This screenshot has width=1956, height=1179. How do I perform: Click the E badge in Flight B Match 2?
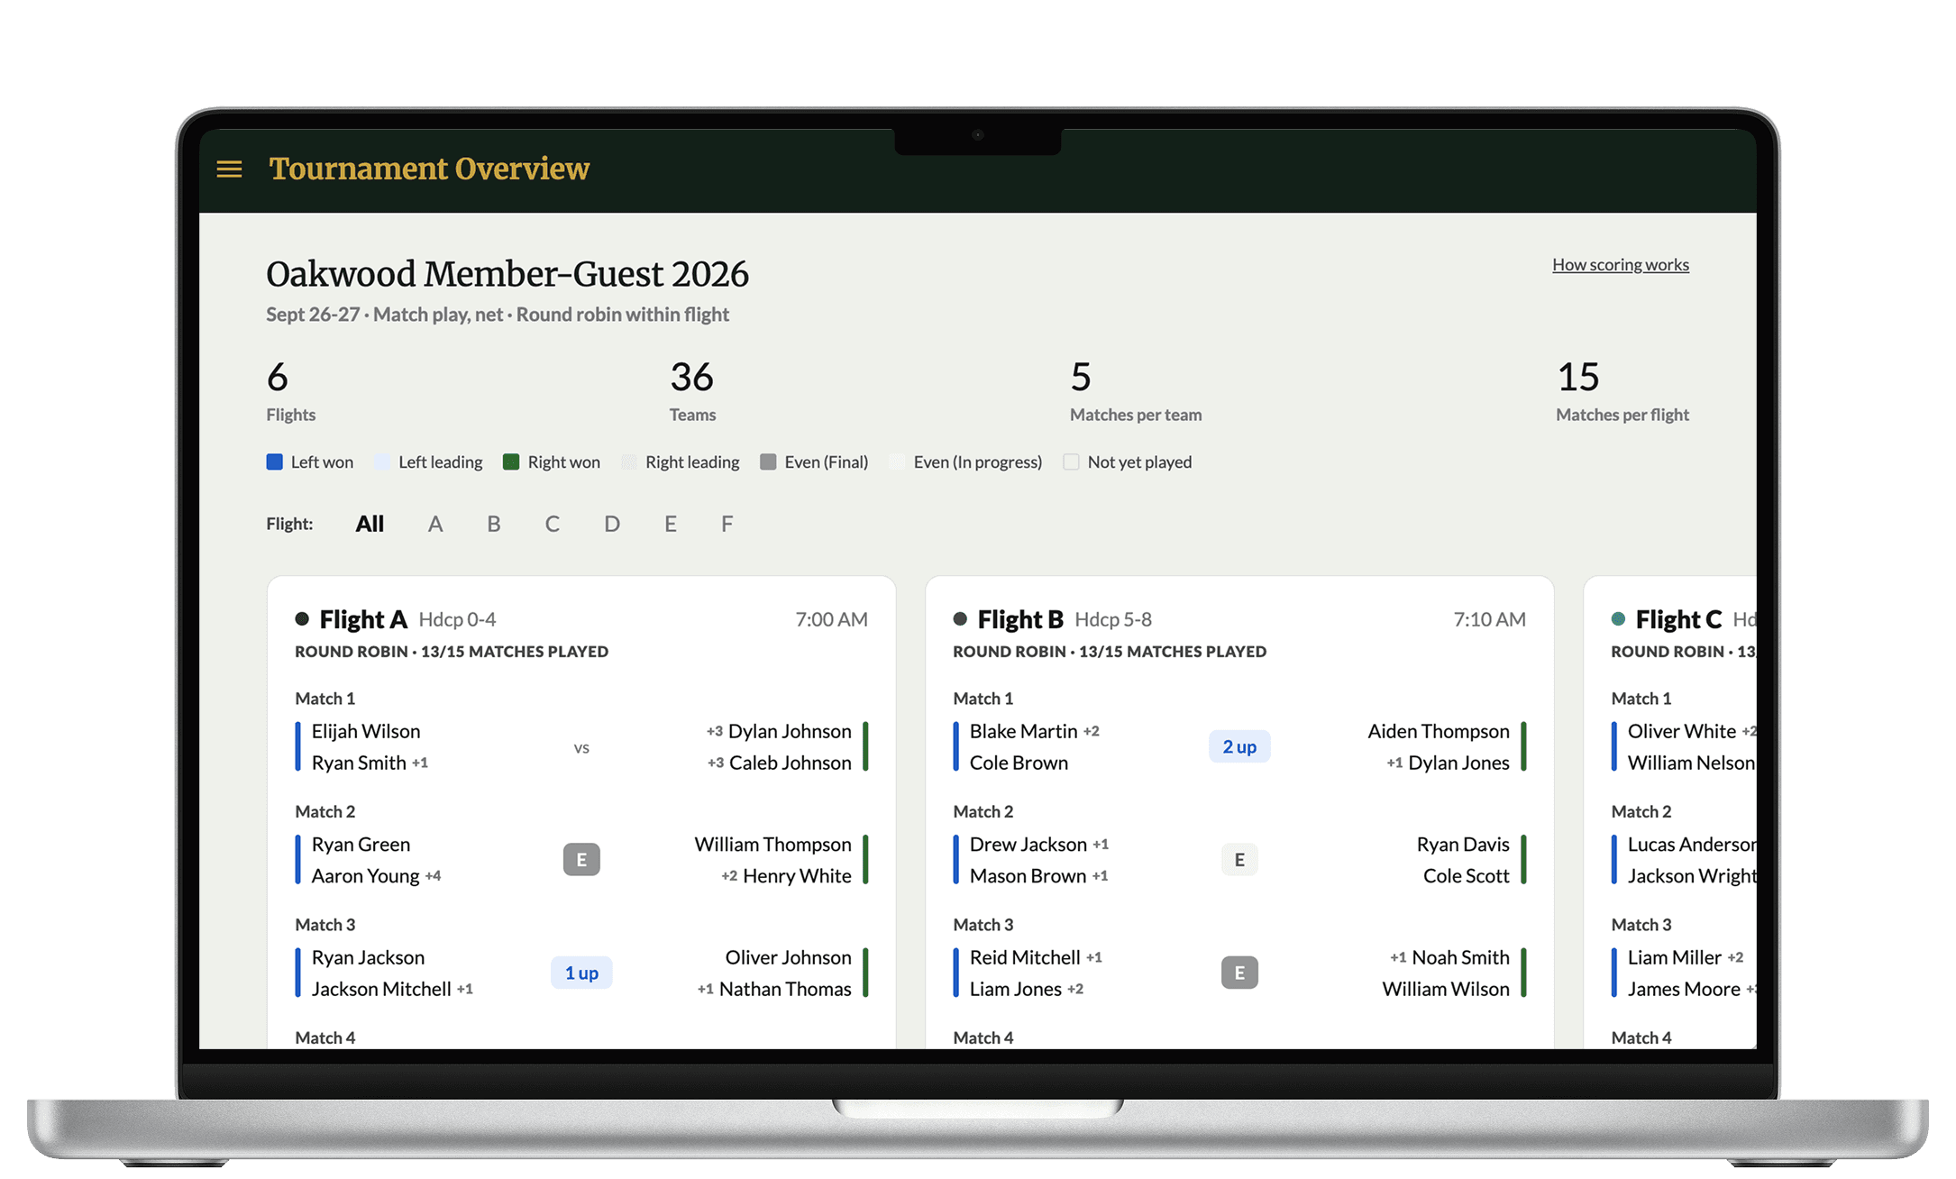click(x=1239, y=860)
